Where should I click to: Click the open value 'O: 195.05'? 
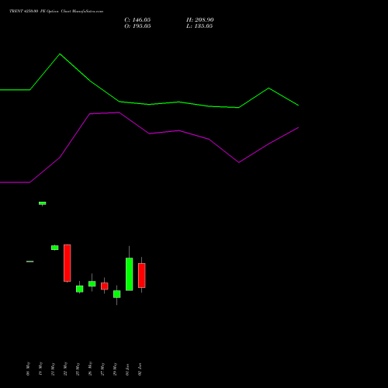[x=137, y=26]
